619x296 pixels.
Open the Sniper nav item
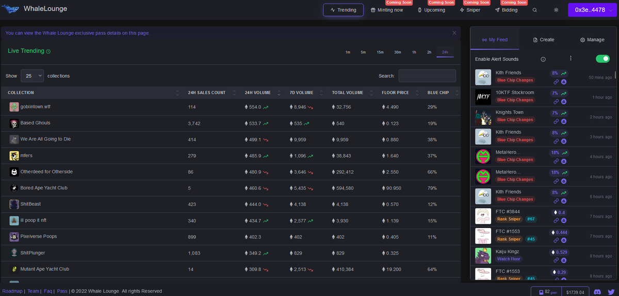point(470,10)
